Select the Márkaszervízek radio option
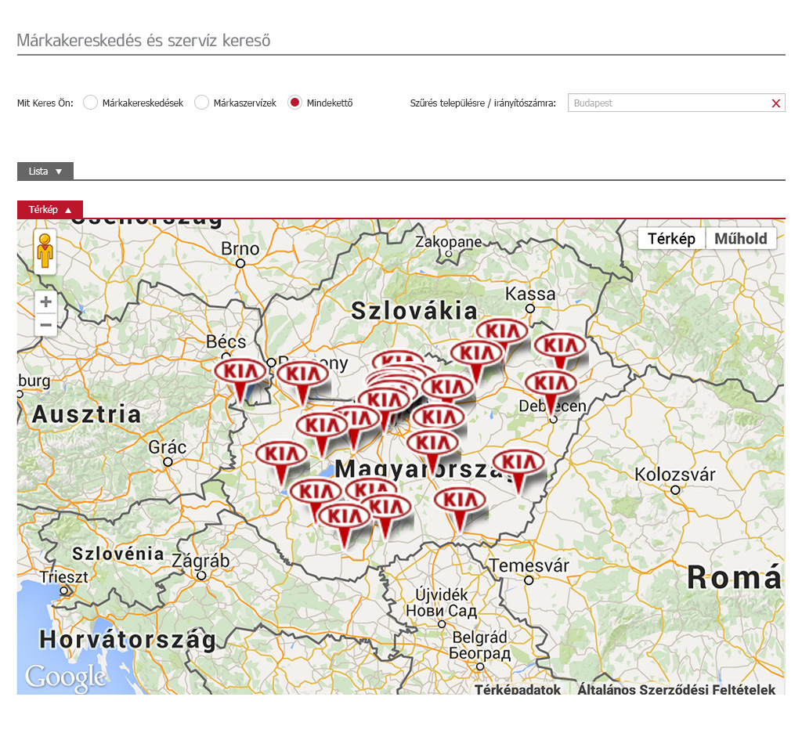The width and height of the screenshot is (802, 744). tap(201, 103)
